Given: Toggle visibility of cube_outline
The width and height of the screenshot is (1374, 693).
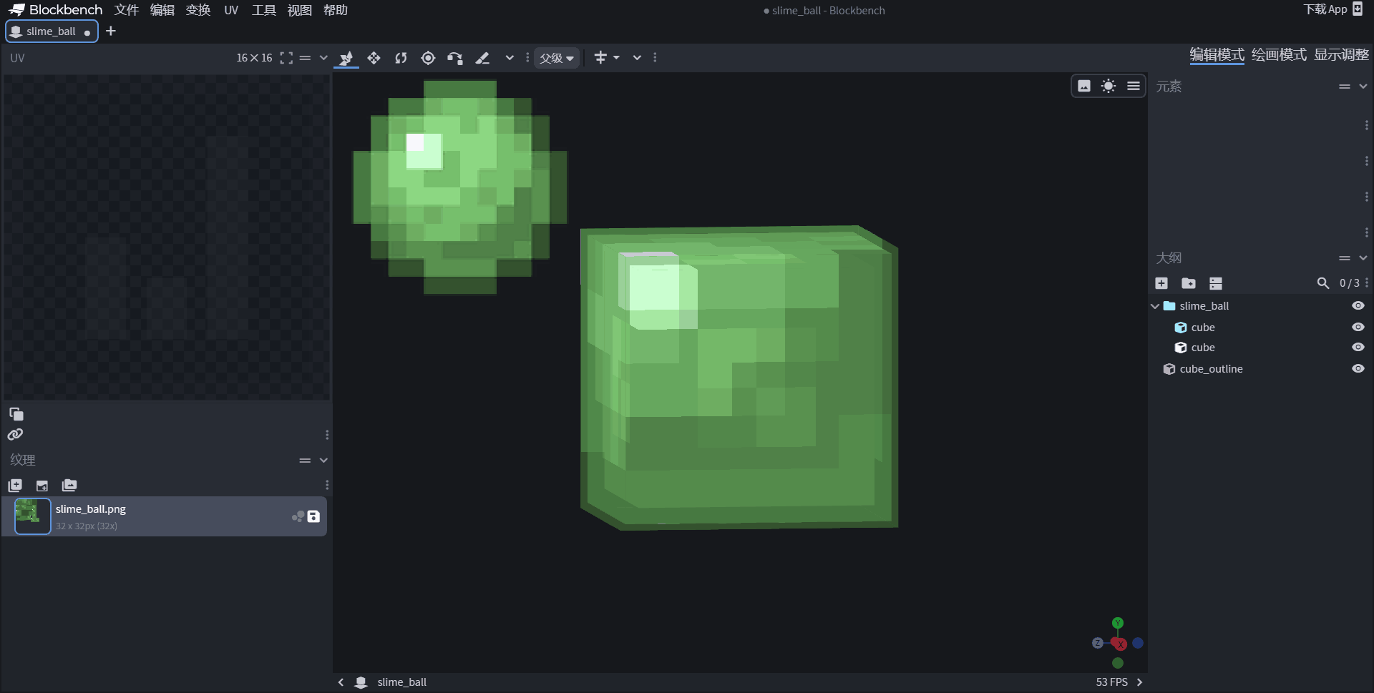Looking at the screenshot, I should coord(1358,368).
